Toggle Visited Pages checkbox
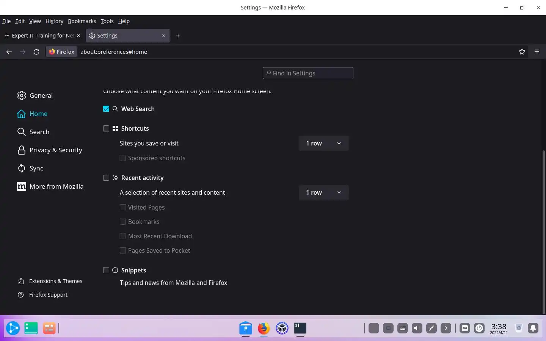 (x=123, y=207)
